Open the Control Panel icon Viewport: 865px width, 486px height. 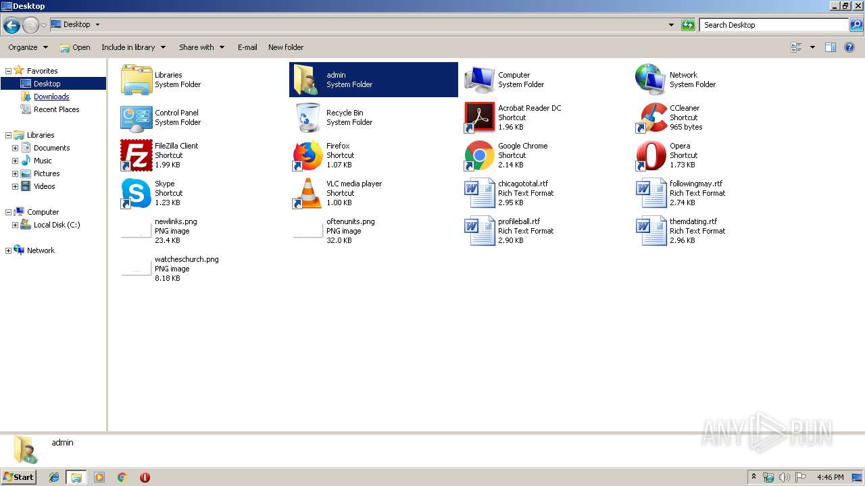137,117
